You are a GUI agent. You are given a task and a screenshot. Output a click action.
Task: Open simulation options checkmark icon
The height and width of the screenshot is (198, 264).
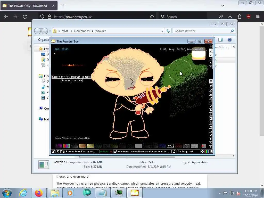click(203, 152)
